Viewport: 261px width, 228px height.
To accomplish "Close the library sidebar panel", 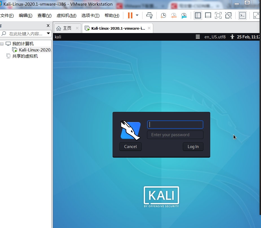I will (x=48, y=25).
